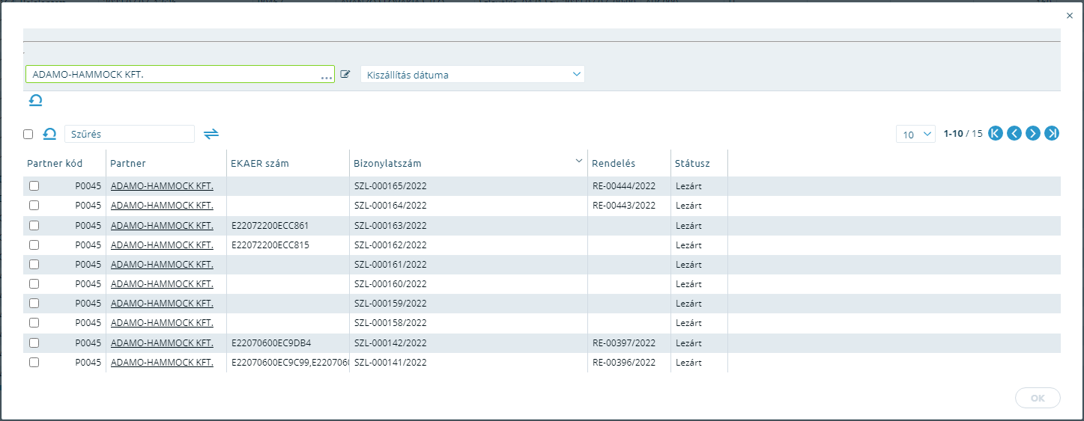Image resolution: width=1084 pixels, height=421 pixels.
Task: Check the row SZL-000165/2022
Action: (x=34, y=186)
